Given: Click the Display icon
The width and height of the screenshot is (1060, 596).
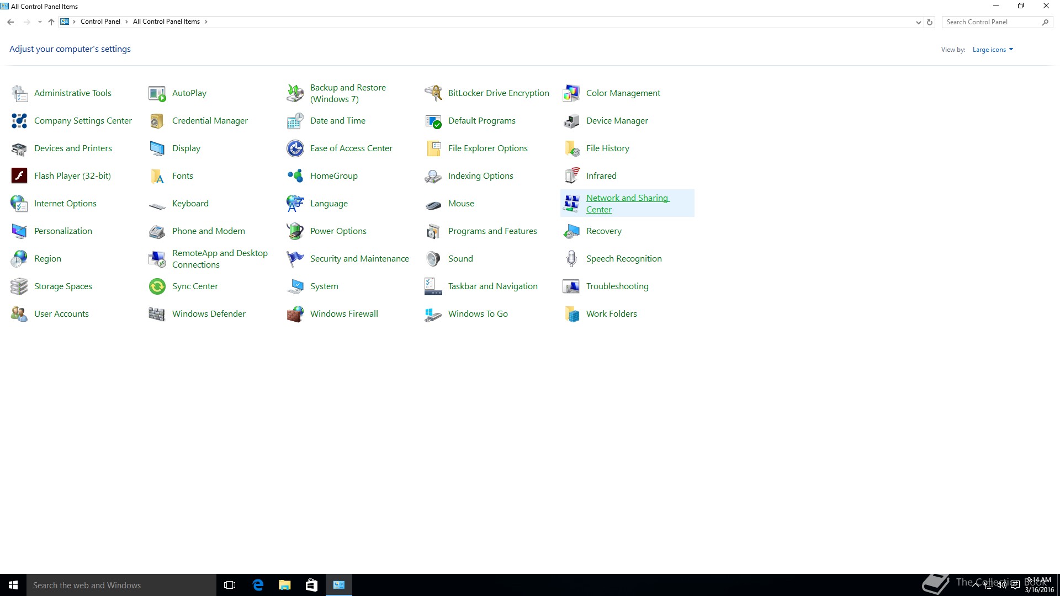Looking at the screenshot, I should (x=157, y=148).
